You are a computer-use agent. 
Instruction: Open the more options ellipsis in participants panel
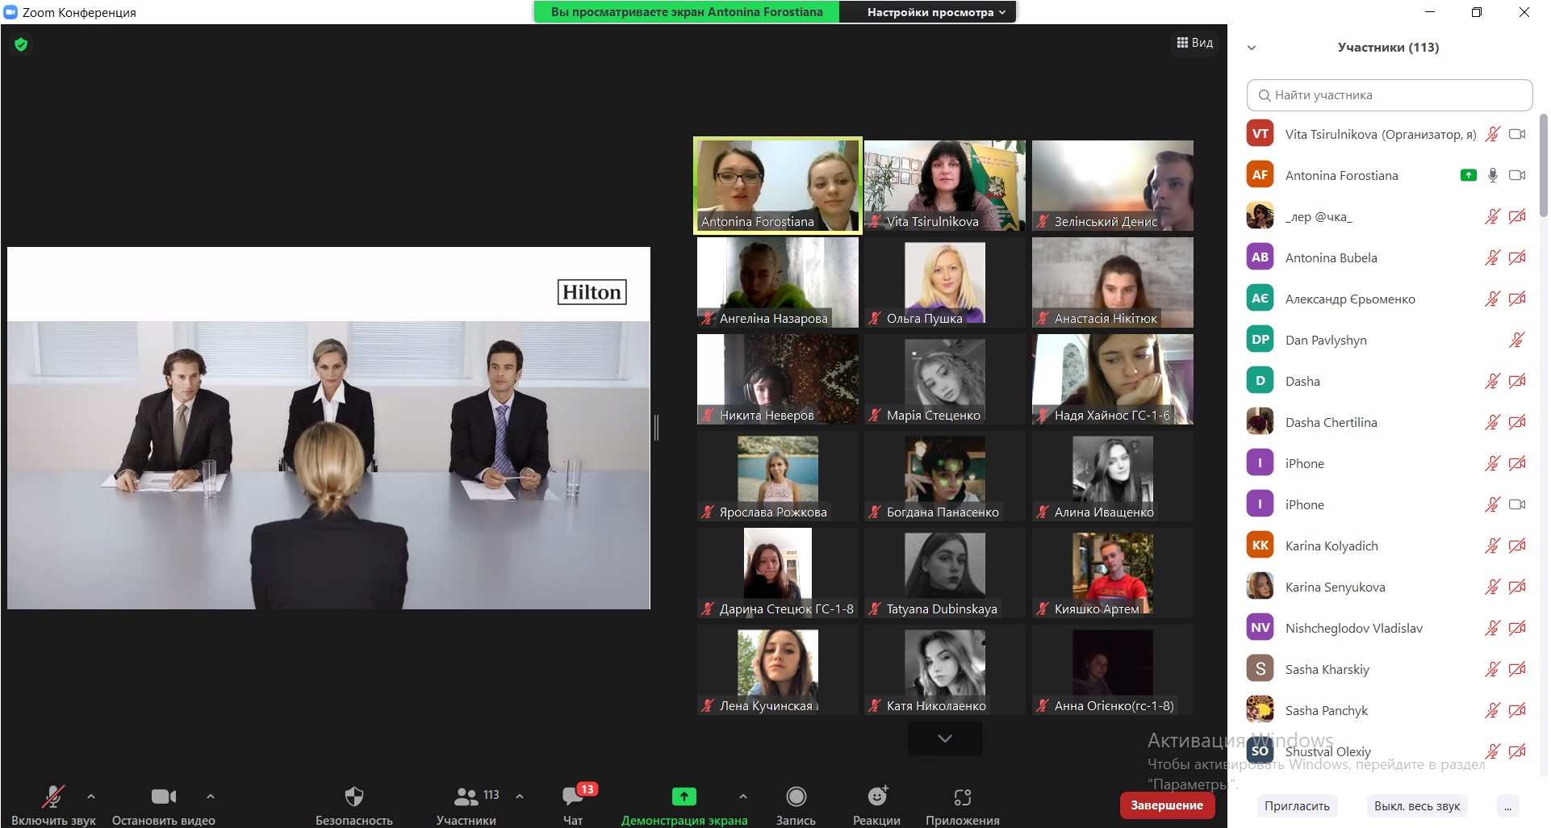(1507, 806)
